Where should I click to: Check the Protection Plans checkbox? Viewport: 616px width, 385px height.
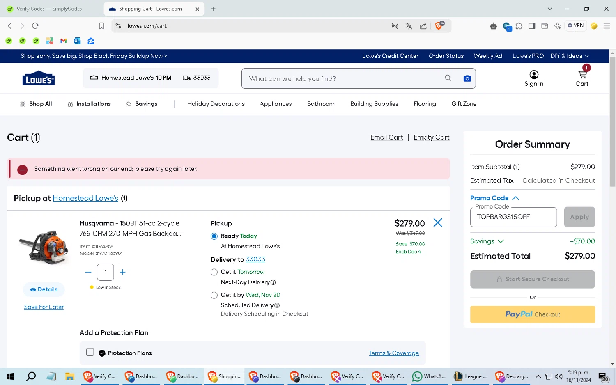(x=90, y=352)
